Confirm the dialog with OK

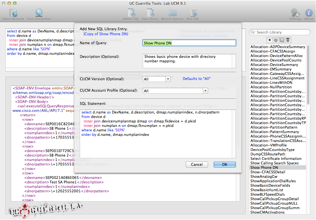[225, 164]
